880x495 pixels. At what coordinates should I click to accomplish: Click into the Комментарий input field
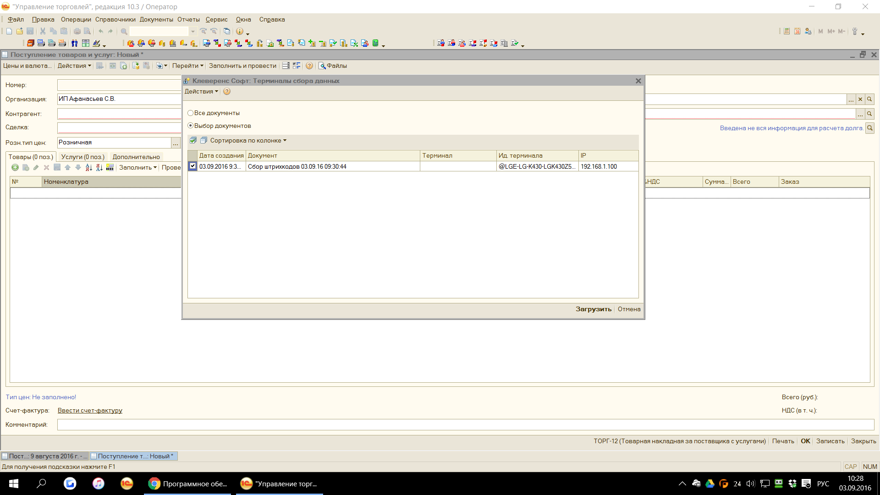tap(465, 424)
